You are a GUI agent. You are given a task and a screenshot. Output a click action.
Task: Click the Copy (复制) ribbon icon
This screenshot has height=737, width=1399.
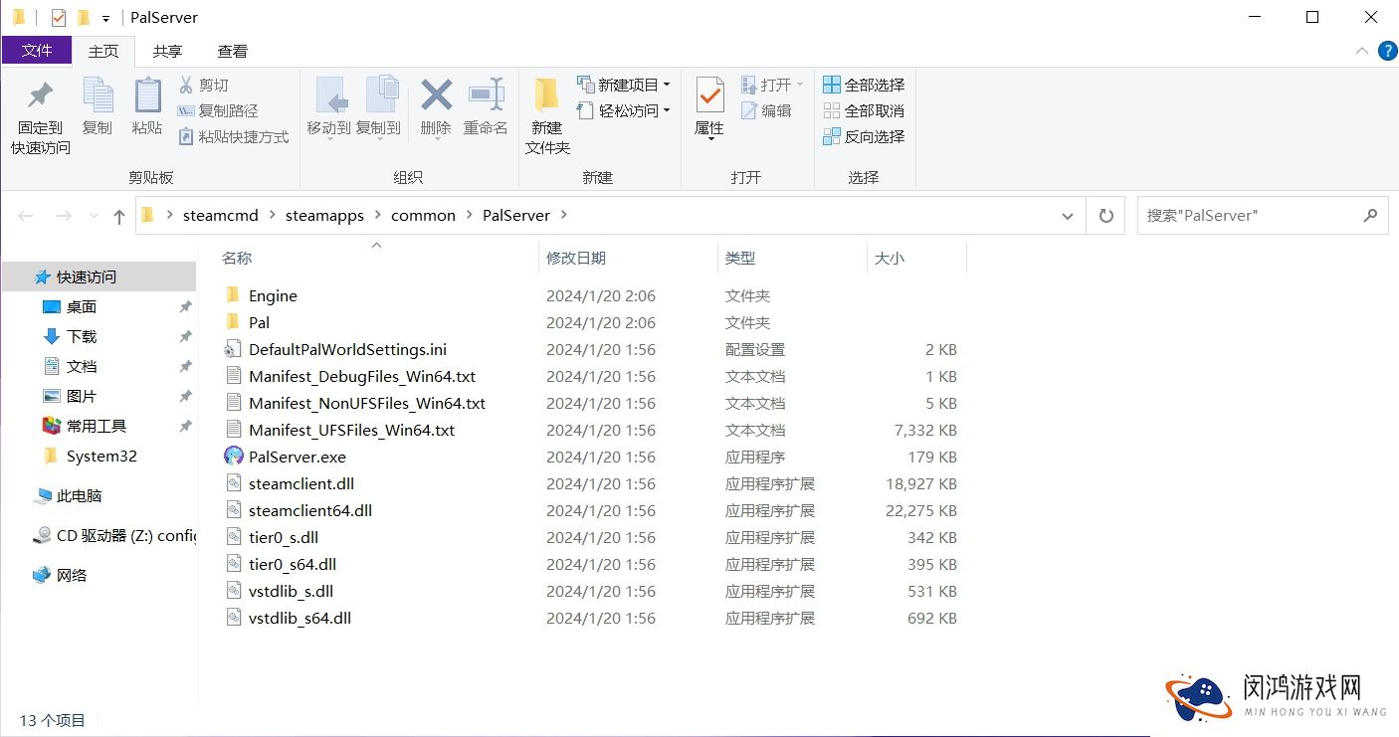(x=98, y=95)
